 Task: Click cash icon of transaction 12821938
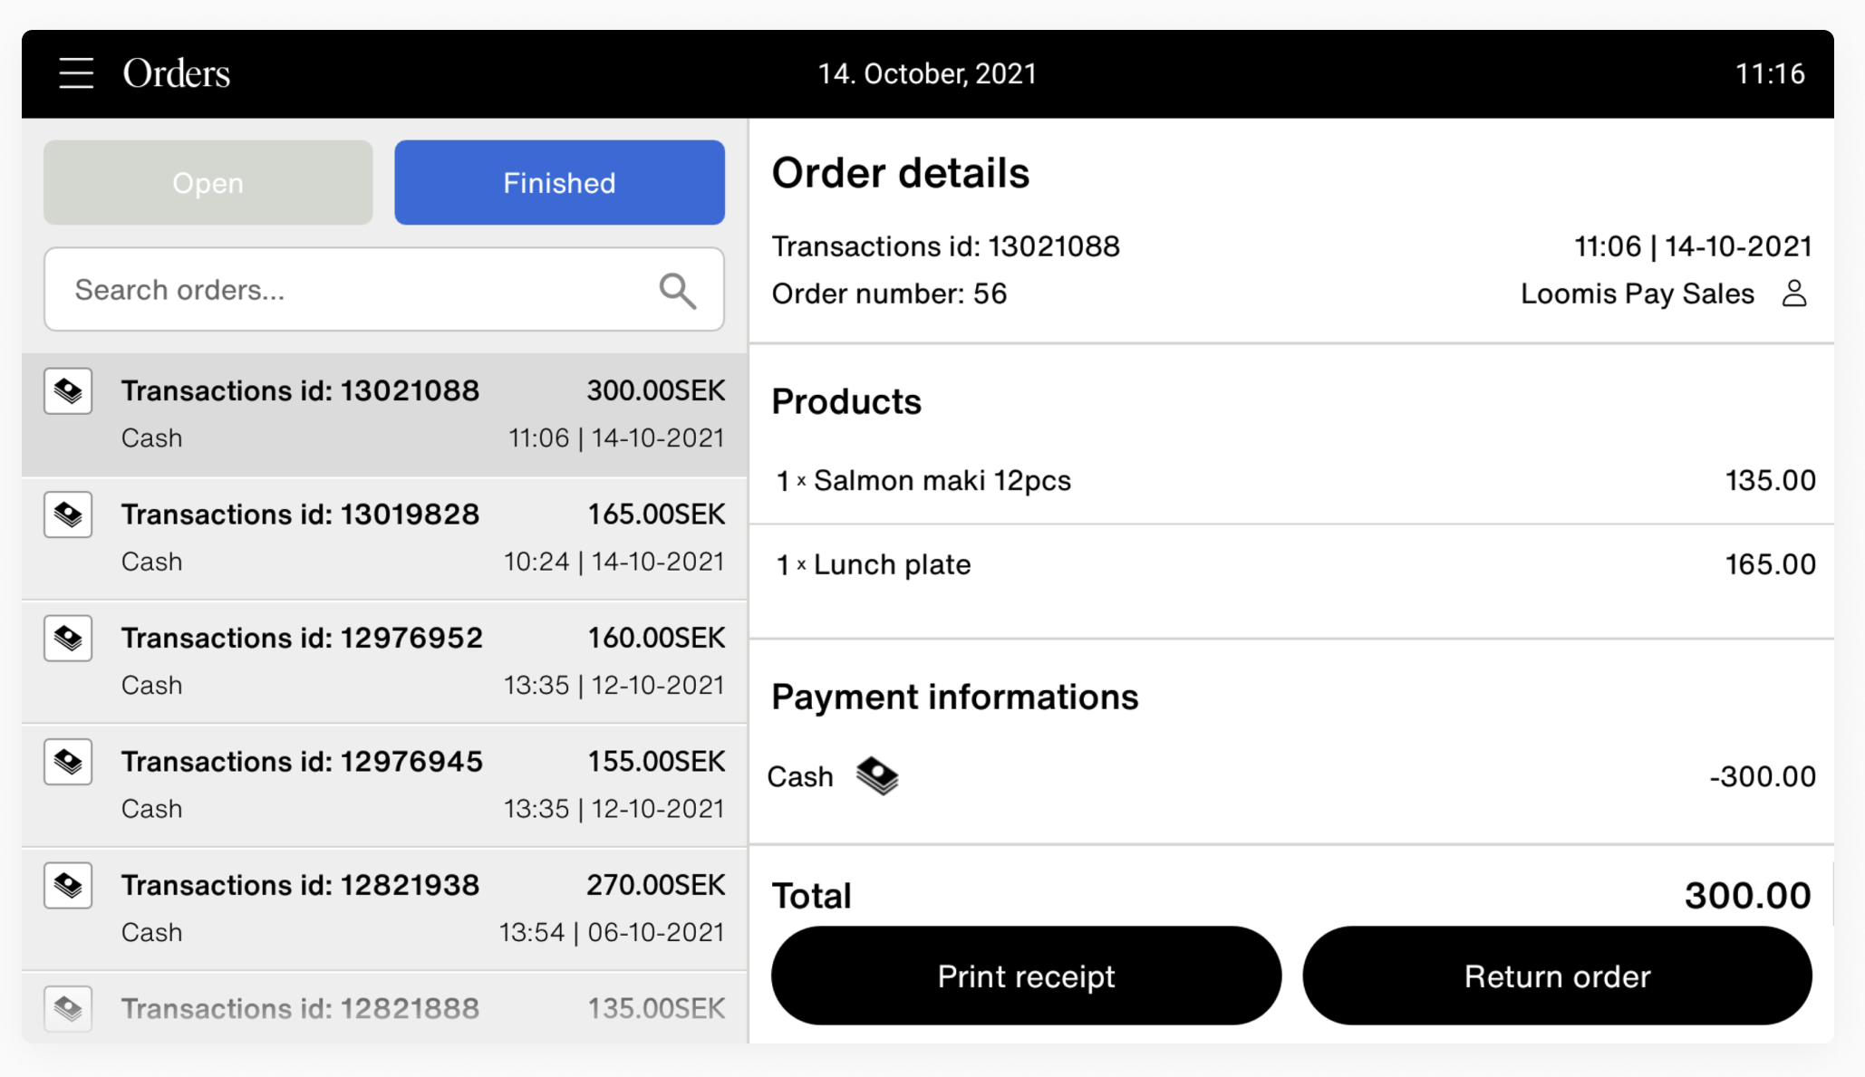click(x=68, y=885)
